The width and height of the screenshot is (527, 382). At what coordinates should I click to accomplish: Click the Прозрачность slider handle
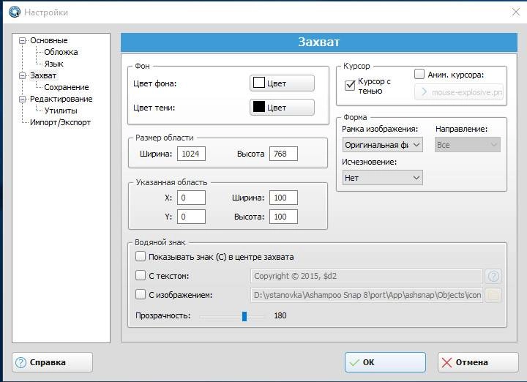[244, 316]
